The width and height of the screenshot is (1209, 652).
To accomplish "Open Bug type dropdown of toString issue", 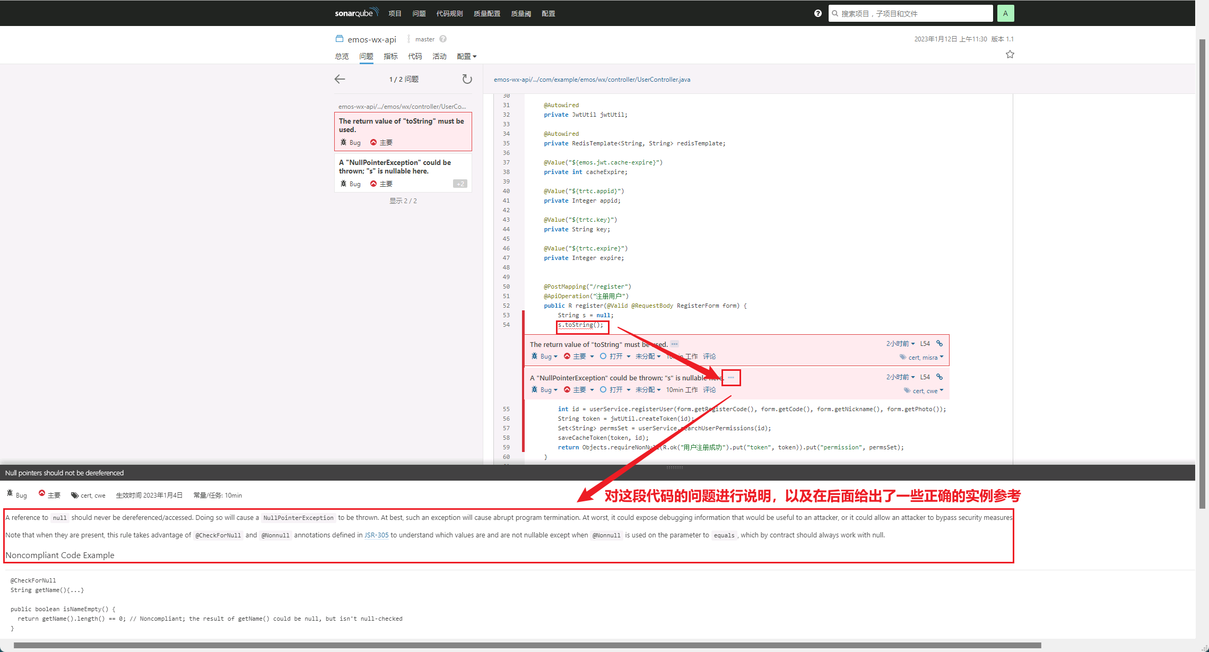I will 544,357.
